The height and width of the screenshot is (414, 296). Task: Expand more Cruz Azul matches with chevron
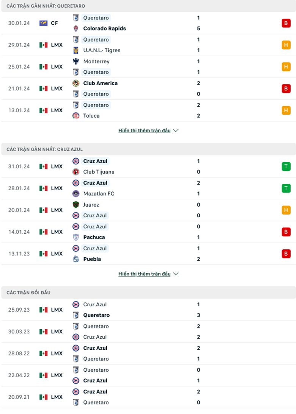[x=175, y=274]
